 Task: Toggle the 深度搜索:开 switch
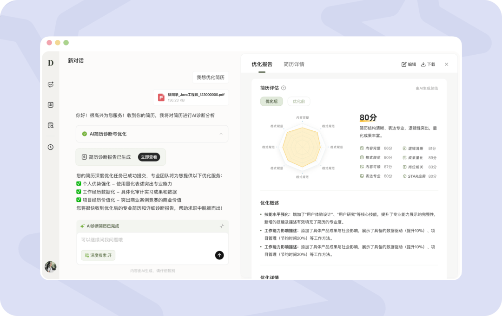click(98, 255)
